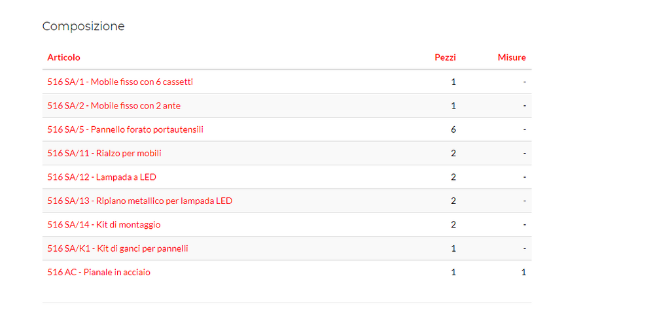Image resolution: width=670 pixels, height=319 pixels.
Task: Follow the 516 SA/13 Ripiano metallico link
Action: pos(139,201)
